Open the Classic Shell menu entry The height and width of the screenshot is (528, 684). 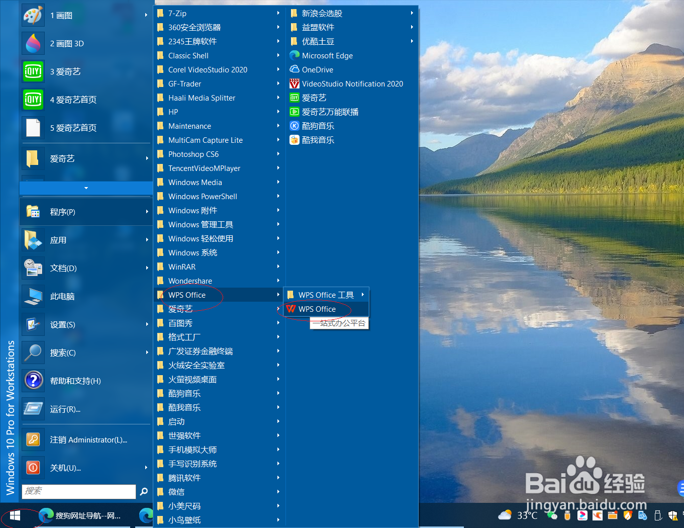tap(220, 55)
